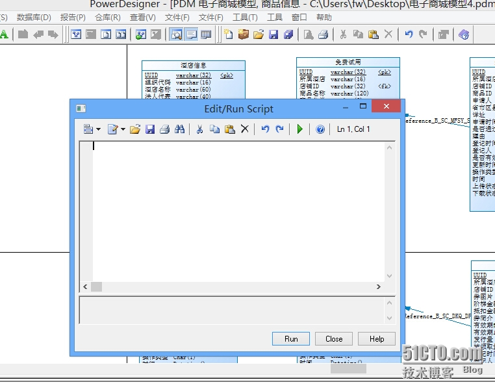Expand the script editor menu dropdown arrow
Viewport: 495px width, 391px height.
click(98, 129)
